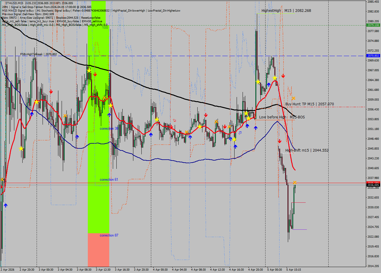Click the High-shift m15 | 2044.552 label
381x273 pixels.
(307, 150)
